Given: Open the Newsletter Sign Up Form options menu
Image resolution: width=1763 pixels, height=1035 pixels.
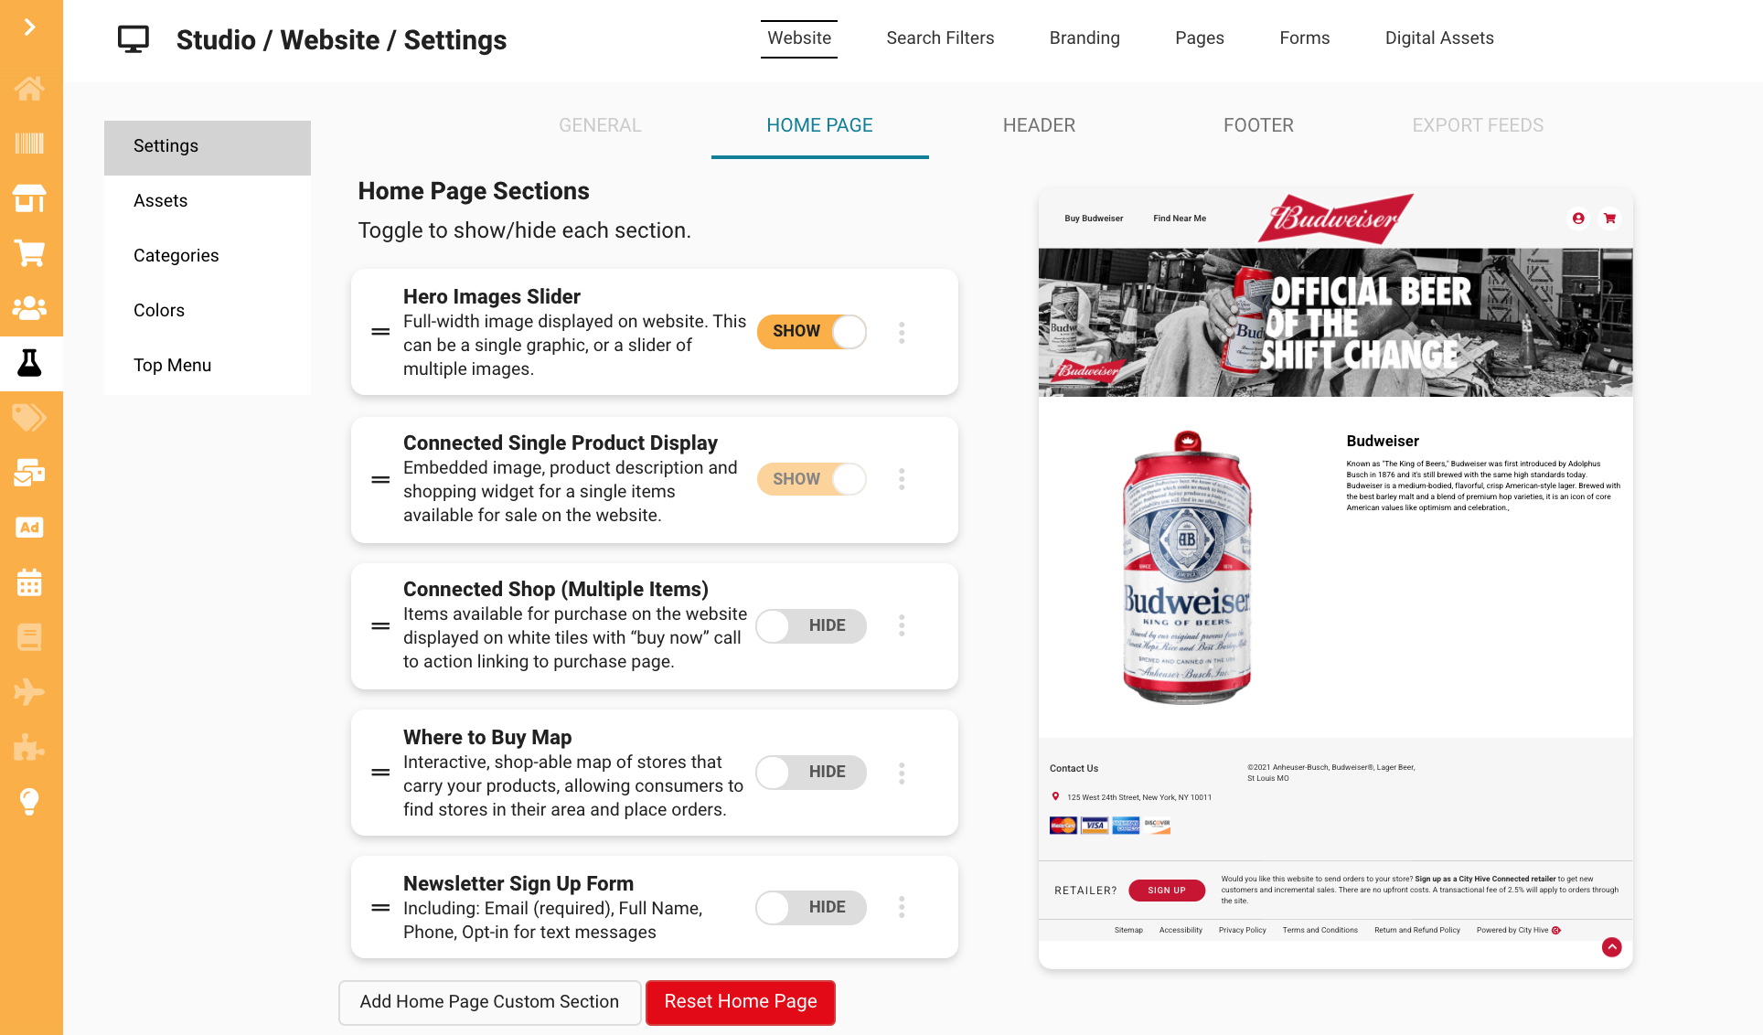Looking at the screenshot, I should (902, 907).
